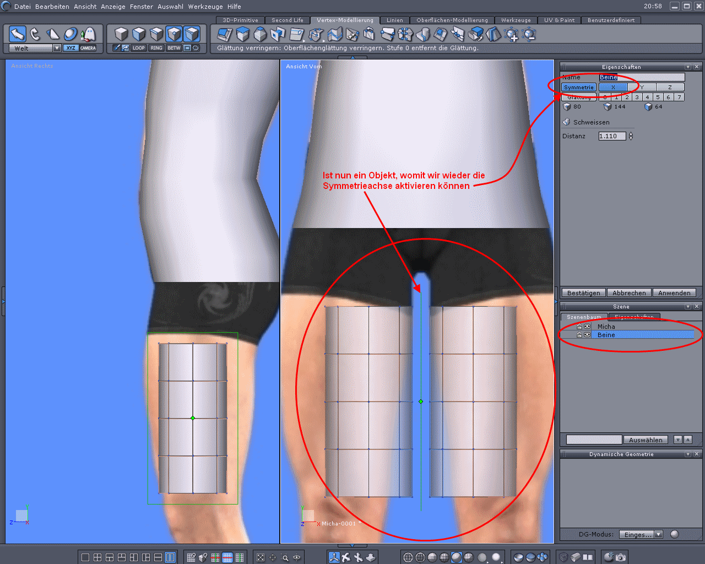Switch to the 3D-Primitive tab

(240, 20)
